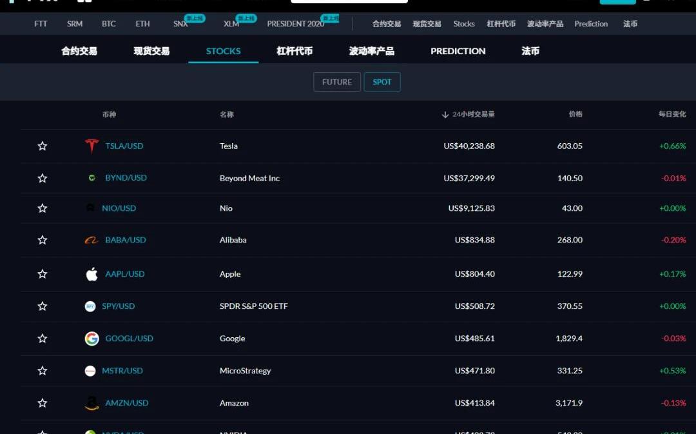Click the MicroStrategy logo icon

click(90, 371)
